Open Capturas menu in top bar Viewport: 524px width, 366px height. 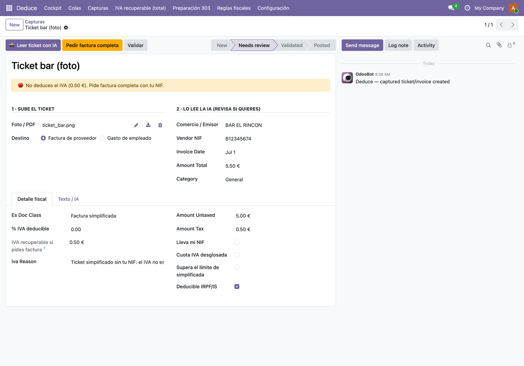98,8
